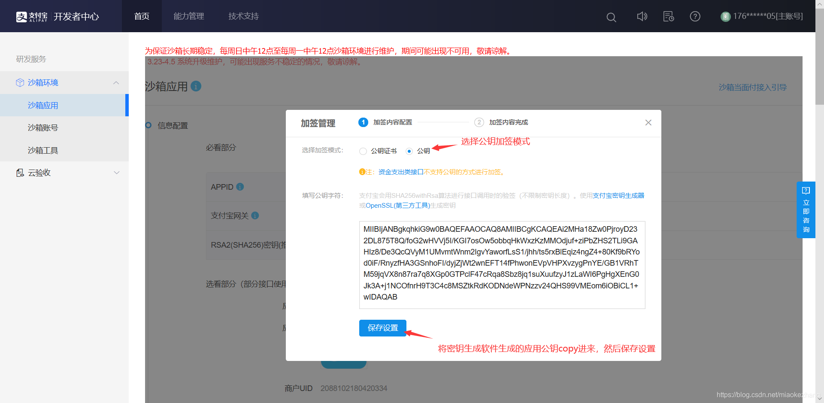Select 沙箱应用 in the sidebar

[x=64, y=105]
